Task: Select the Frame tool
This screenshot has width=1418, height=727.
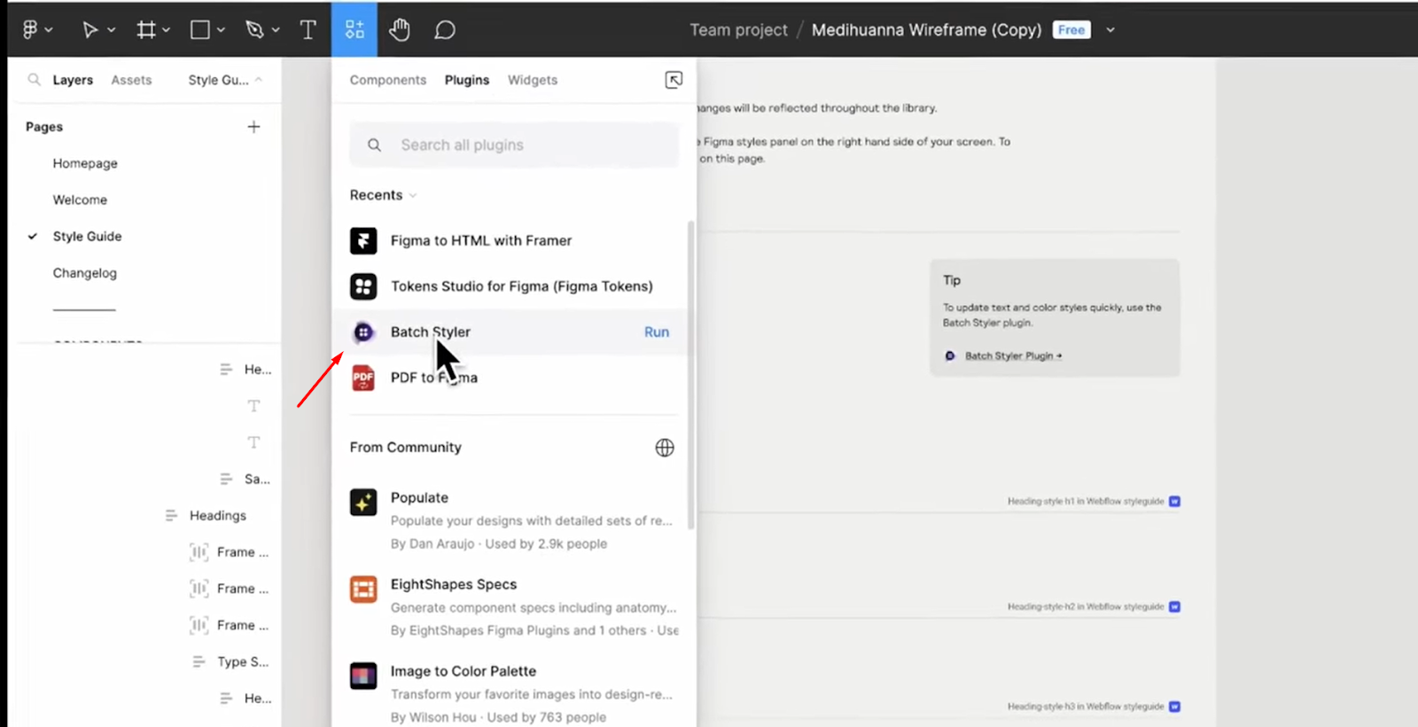Action: coord(146,30)
